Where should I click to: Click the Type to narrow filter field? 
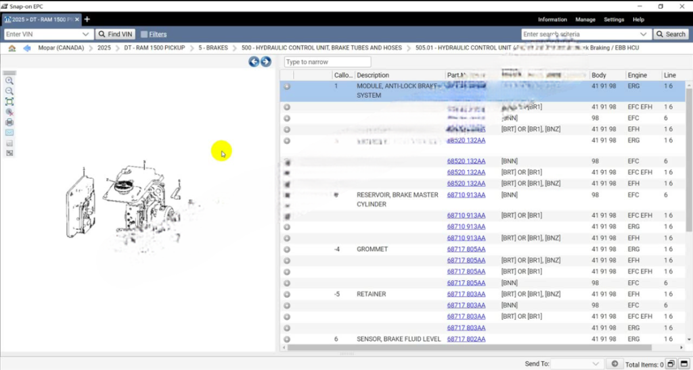pyautogui.click(x=327, y=62)
